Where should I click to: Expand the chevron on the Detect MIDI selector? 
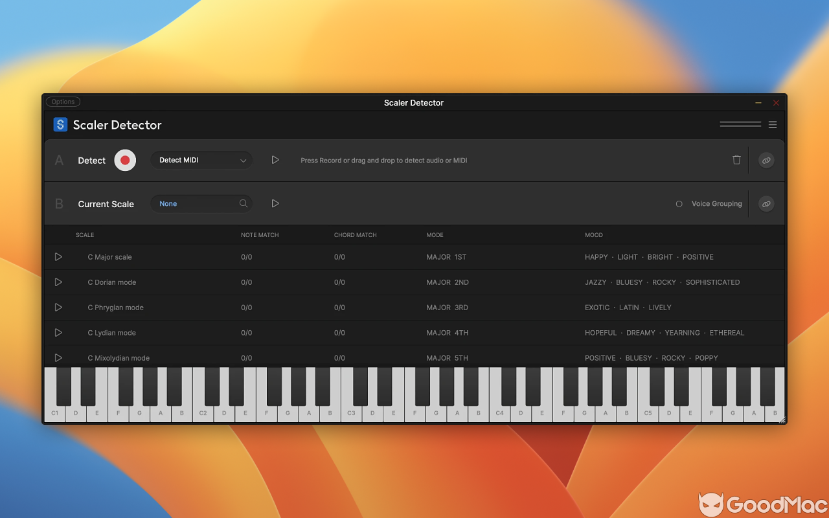(244, 160)
